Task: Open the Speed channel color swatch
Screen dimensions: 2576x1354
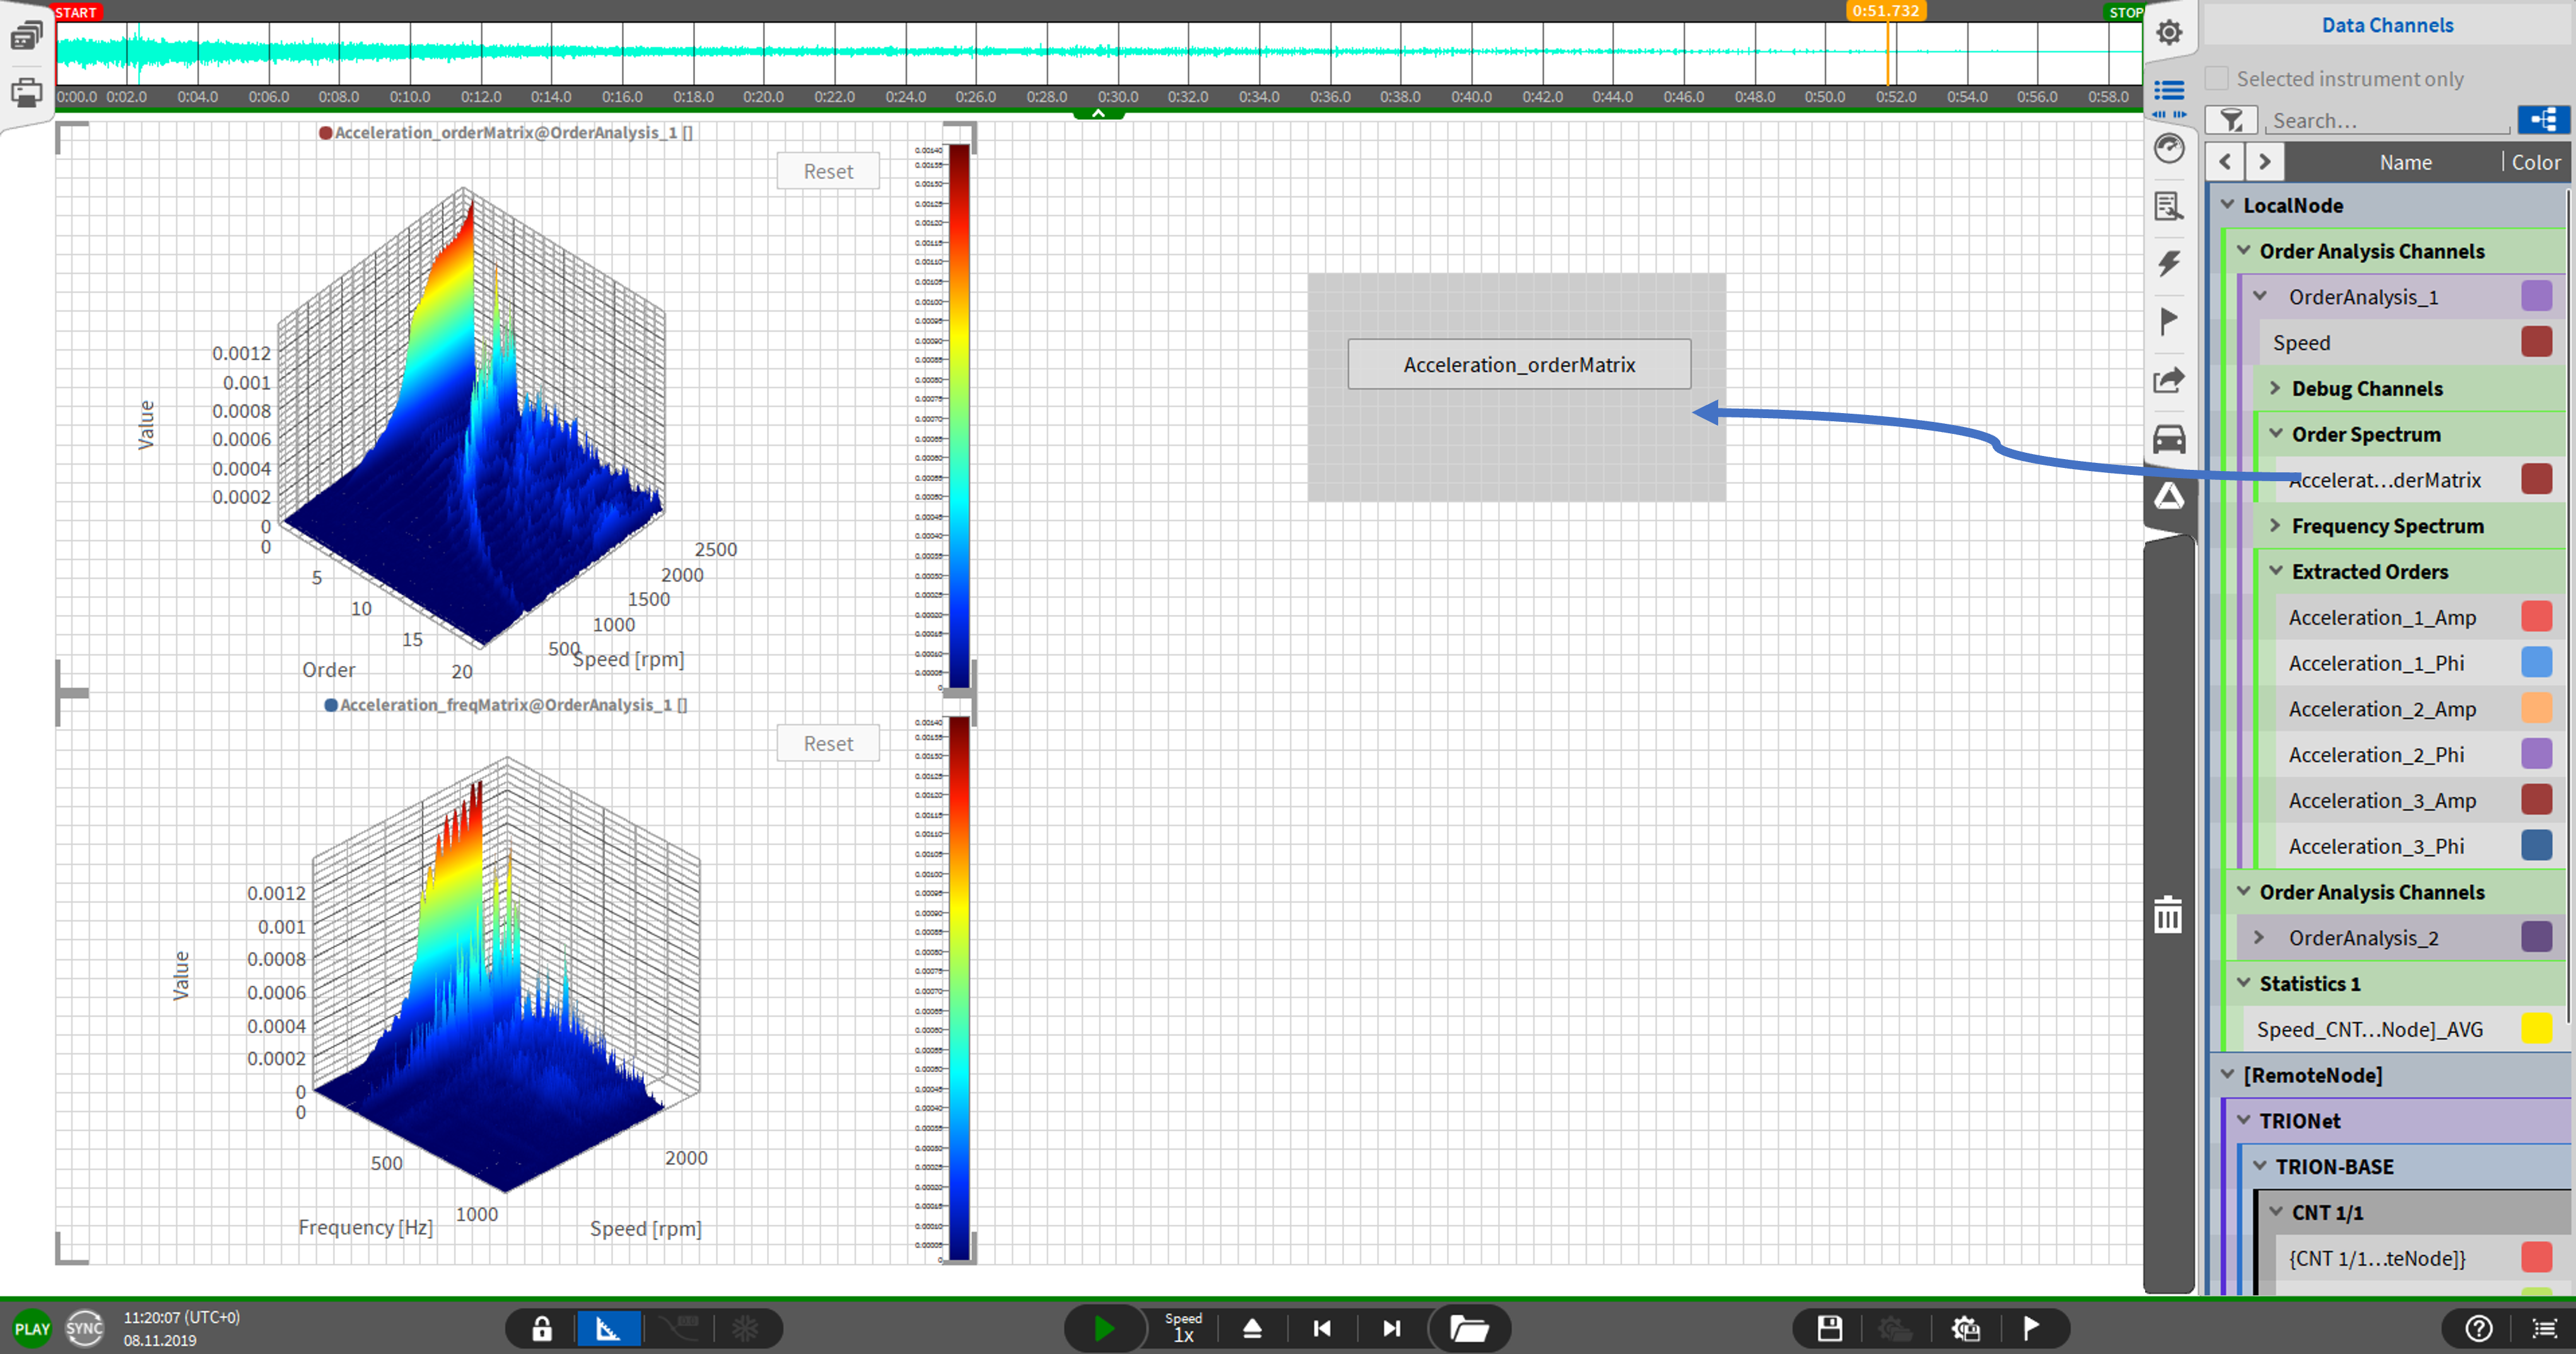Action: (x=2536, y=342)
